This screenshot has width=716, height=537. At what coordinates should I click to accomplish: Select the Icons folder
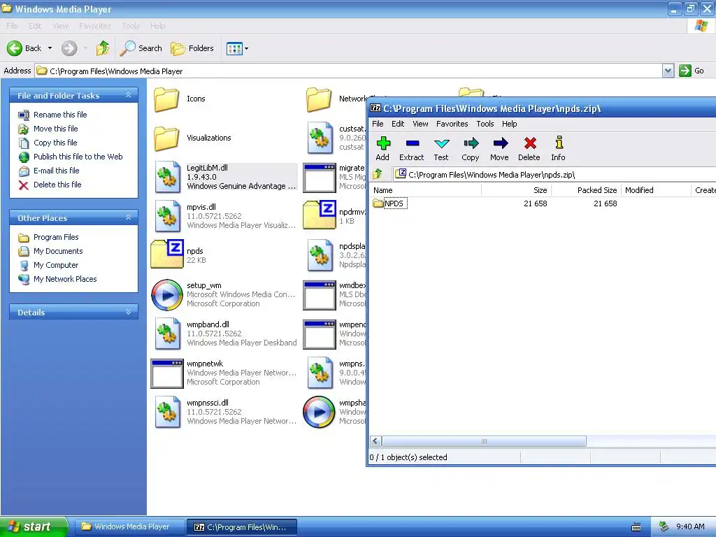coord(166,99)
